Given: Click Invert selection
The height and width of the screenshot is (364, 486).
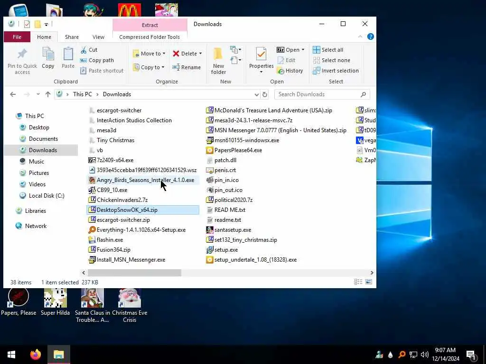Looking at the screenshot, I should pos(336,71).
